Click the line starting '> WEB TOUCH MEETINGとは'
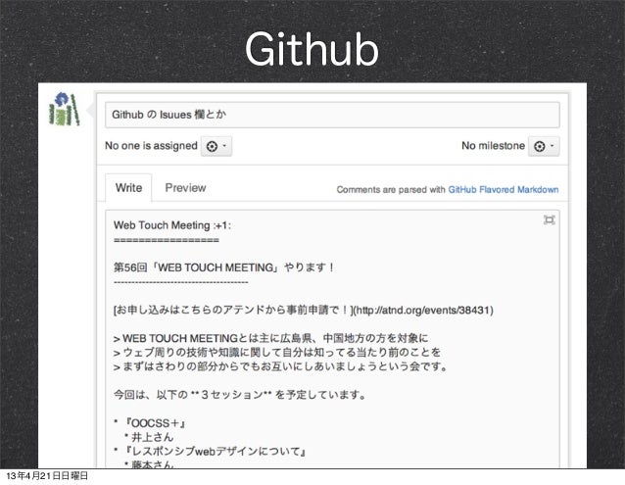 pos(270,338)
